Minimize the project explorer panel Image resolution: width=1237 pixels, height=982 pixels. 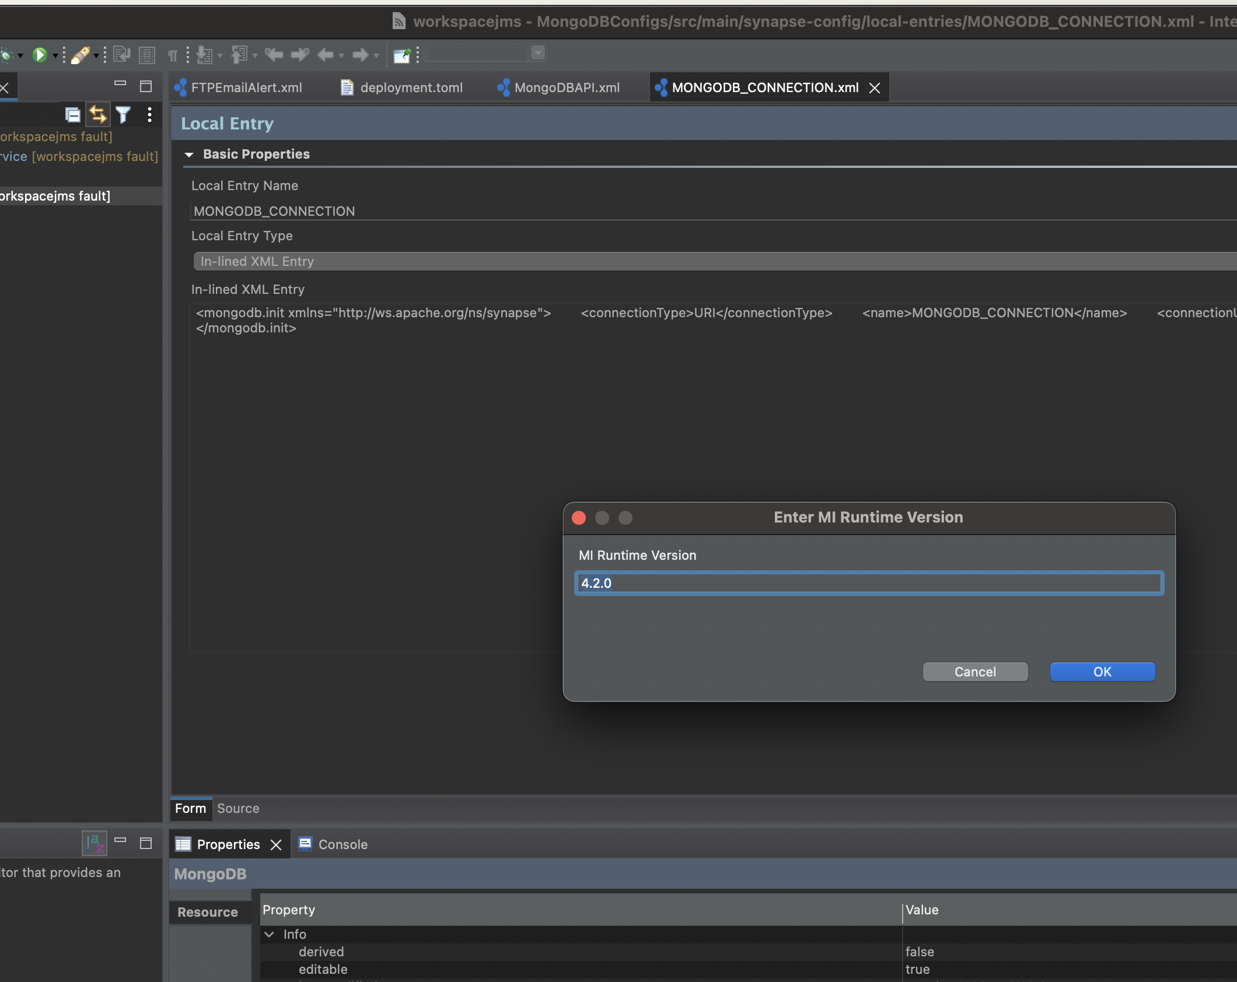tap(120, 85)
